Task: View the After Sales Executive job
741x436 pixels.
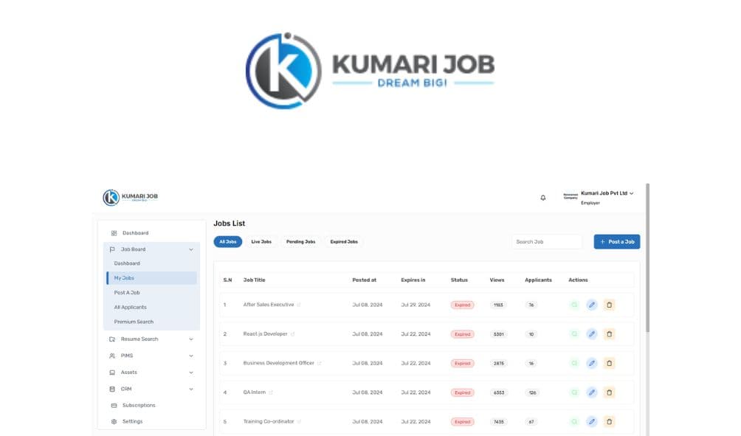Action: (x=574, y=305)
